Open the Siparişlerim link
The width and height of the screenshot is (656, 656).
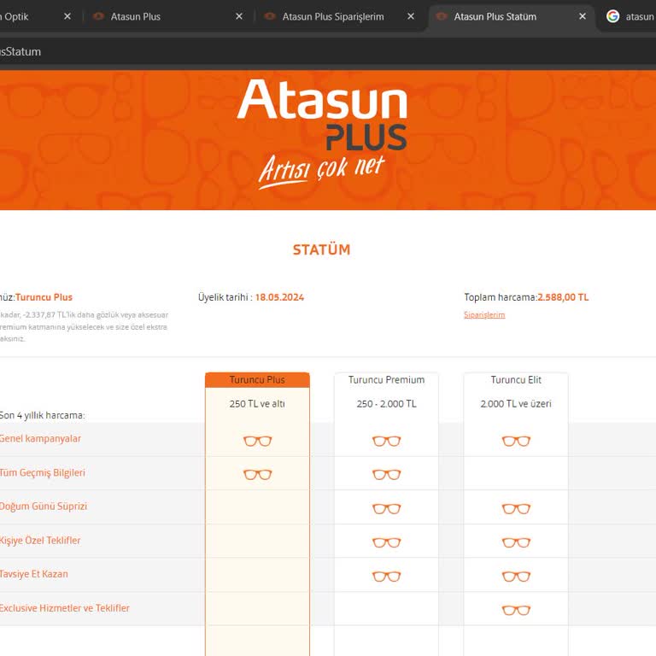(484, 314)
